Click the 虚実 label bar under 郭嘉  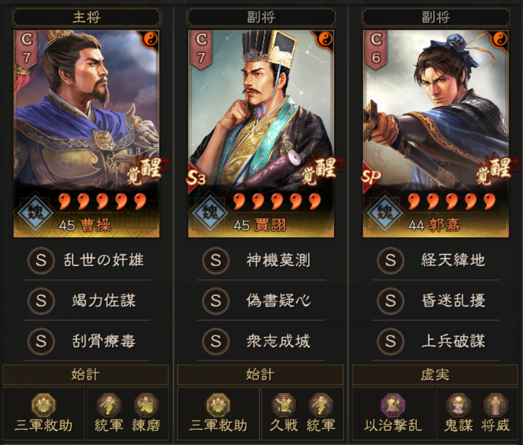(435, 375)
